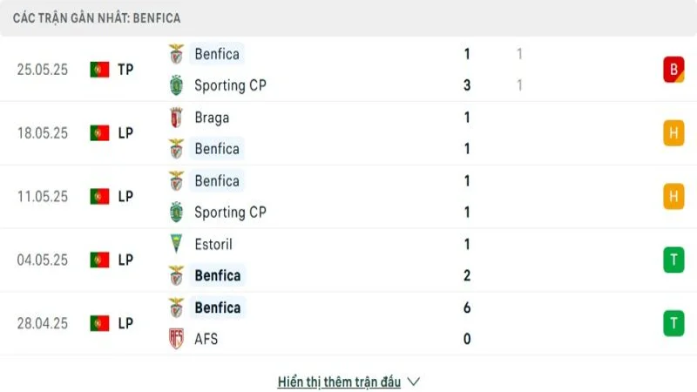
Task: Click the red B result badge
Action: (673, 70)
